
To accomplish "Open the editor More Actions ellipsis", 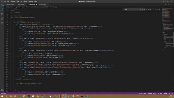I will 172,4.
